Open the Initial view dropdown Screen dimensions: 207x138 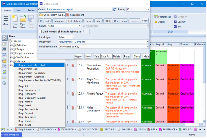147,42
